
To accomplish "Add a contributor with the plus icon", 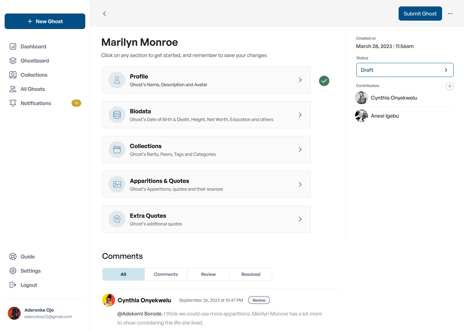I will click(450, 86).
